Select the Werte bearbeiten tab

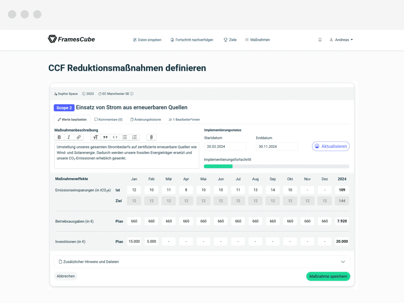[x=72, y=120]
